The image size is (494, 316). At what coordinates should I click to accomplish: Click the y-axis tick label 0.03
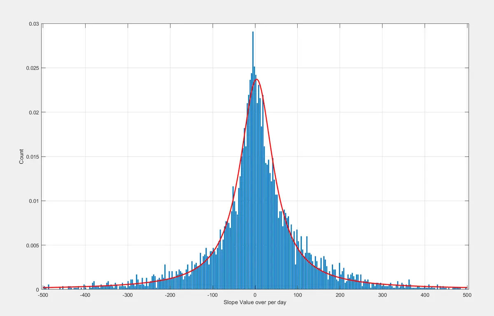click(x=33, y=24)
